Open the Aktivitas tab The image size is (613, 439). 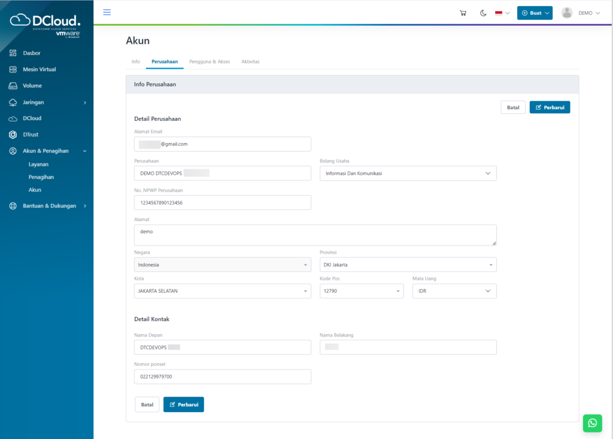[x=250, y=62]
